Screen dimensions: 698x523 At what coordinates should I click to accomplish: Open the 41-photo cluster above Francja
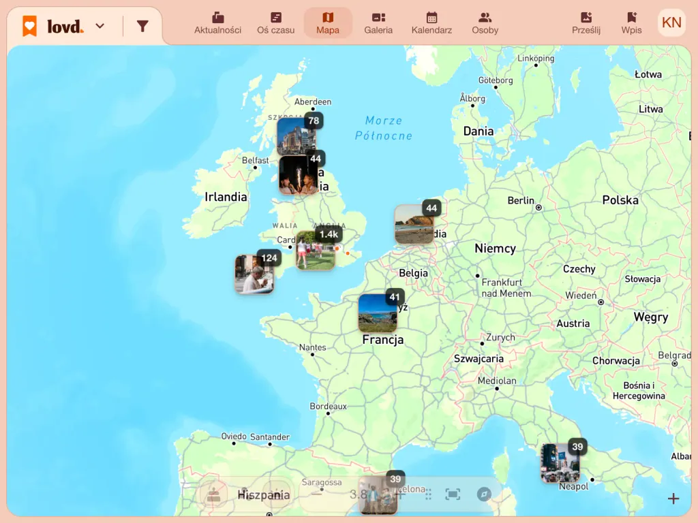click(x=378, y=313)
